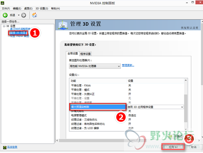Select the 最大预渲染帧数 row

(x=98, y=107)
